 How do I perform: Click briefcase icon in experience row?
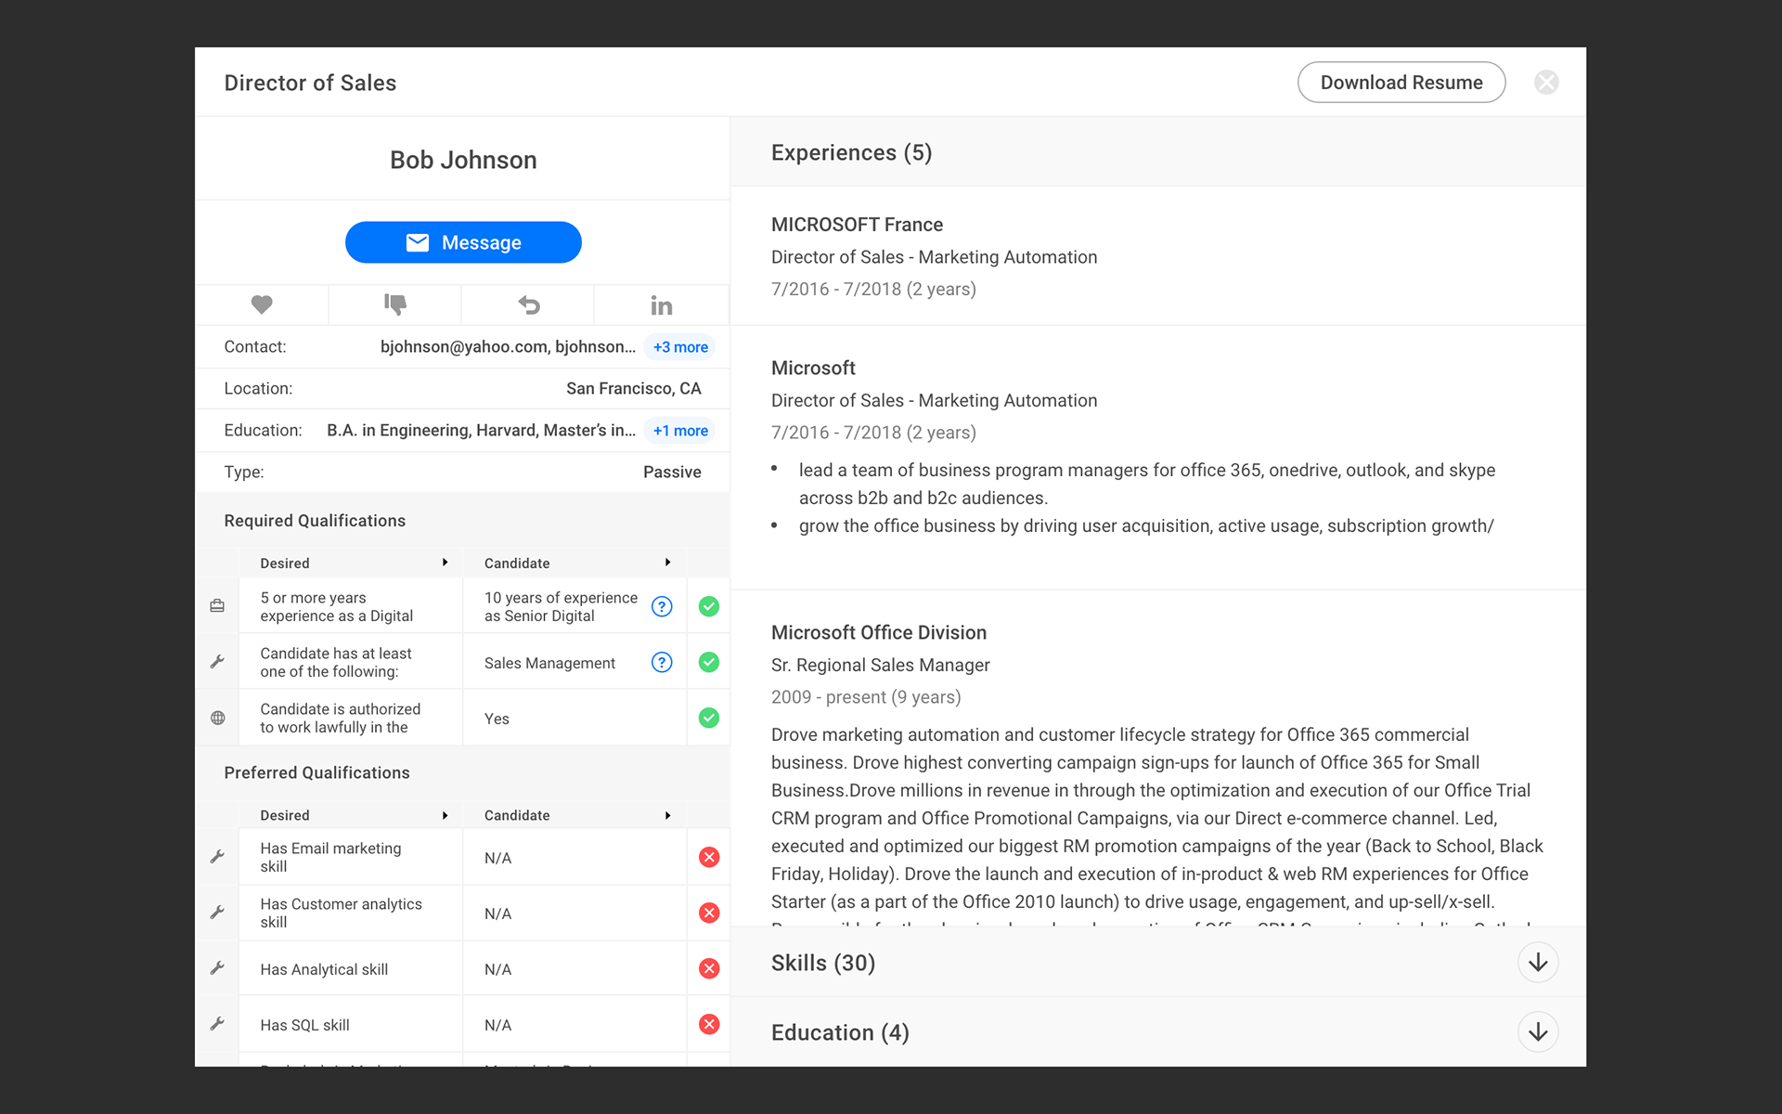click(217, 606)
